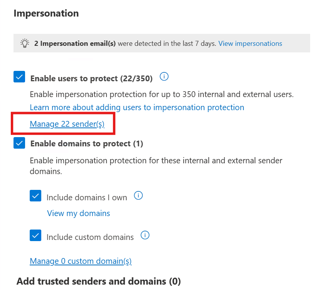Click info icon beside Enable users to protect
Image resolution: width=324 pixels, height=290 pixels.
point(164,77)
